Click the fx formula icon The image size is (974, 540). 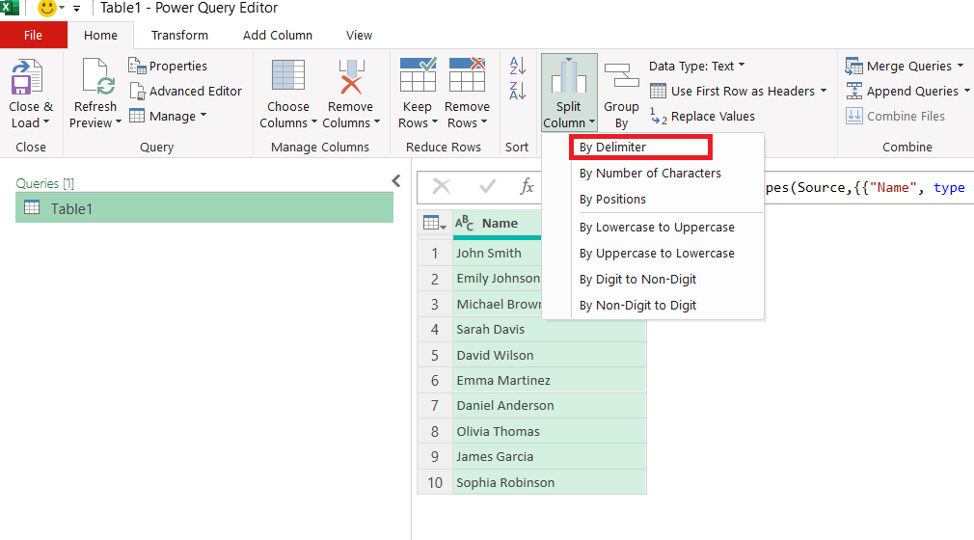527,186
